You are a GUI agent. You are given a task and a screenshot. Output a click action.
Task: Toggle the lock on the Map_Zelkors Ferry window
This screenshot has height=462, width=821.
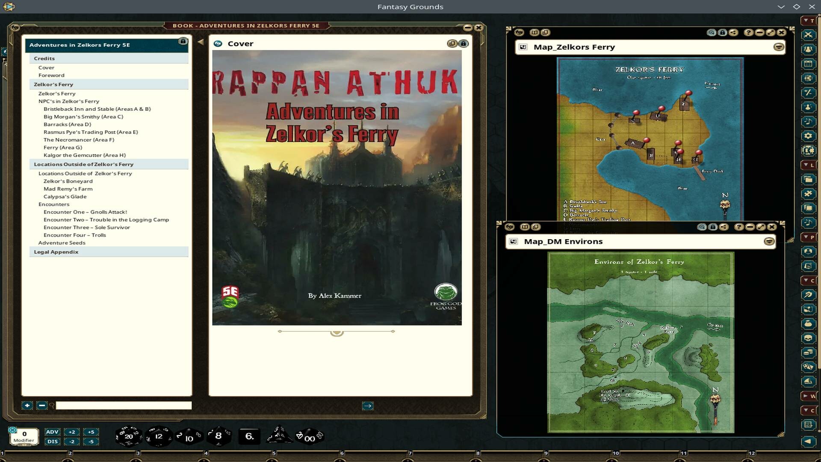722,32
